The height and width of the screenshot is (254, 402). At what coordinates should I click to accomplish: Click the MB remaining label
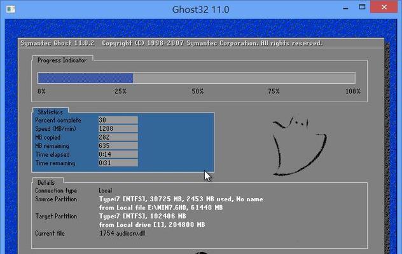point(52,146)
